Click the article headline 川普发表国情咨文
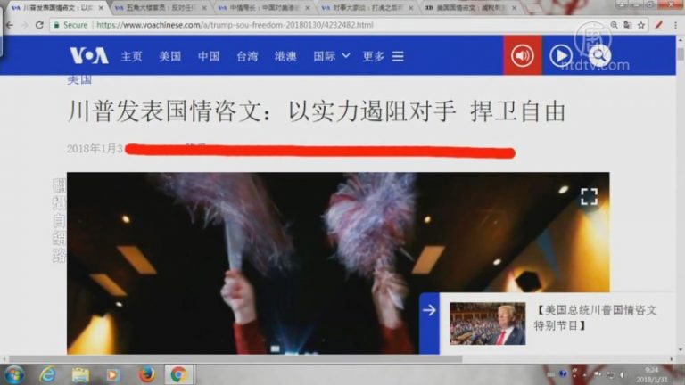The image size is (685, 385). 317,111
